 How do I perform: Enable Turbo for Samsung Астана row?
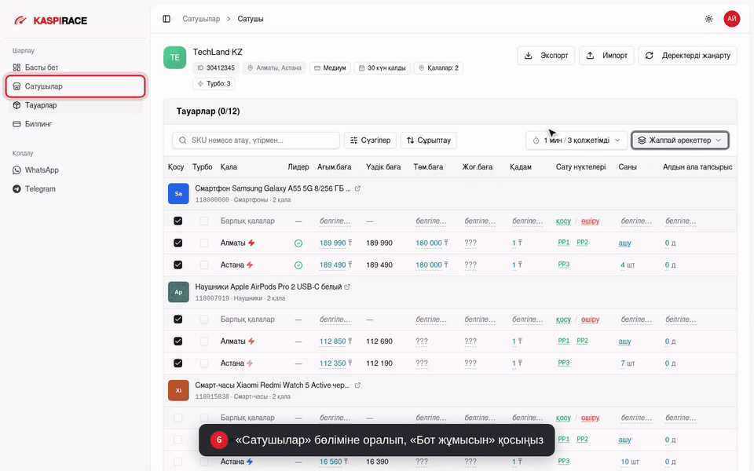point(204,265)
